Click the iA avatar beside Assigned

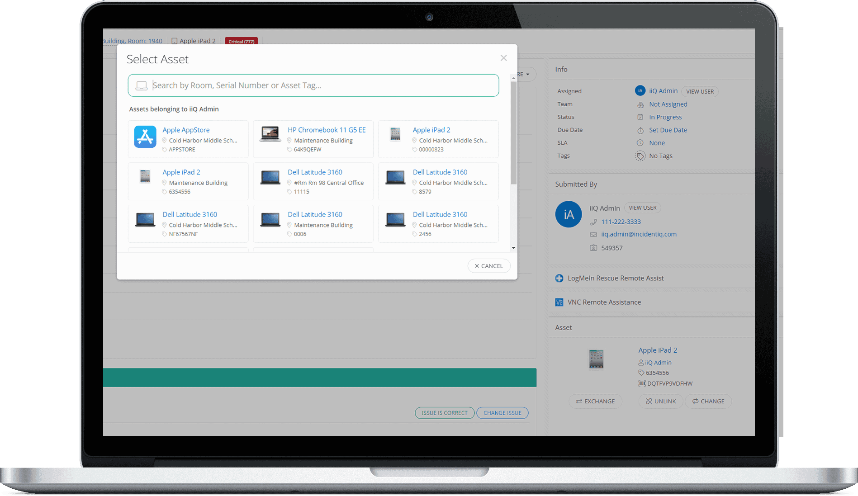(x=640, y=91)
